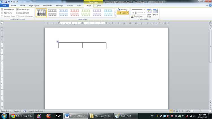Switch to the References tab
Screen dimensions: 212x119
pyautogui.click(x=47, y=6)
